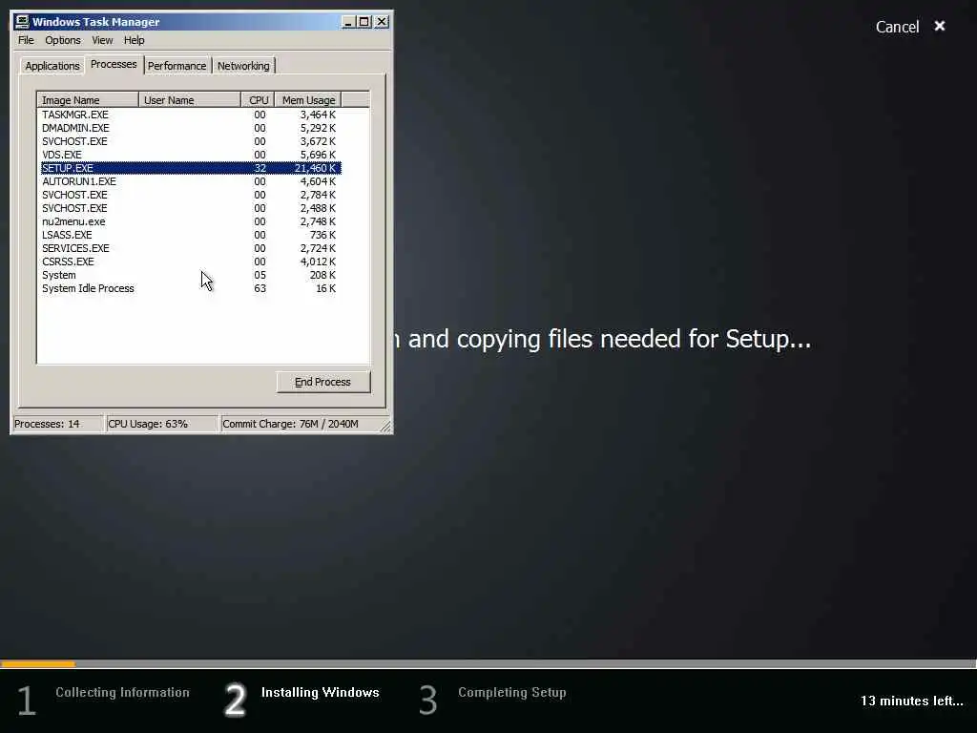Click the CPU Usage: 63% status entry
This screenshot has width=977, height=733.
[162, 424]
